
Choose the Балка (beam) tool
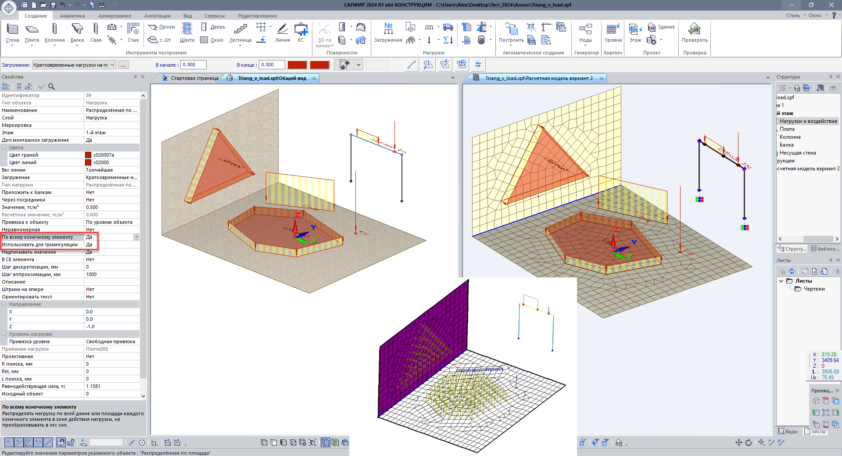(77, 33)
